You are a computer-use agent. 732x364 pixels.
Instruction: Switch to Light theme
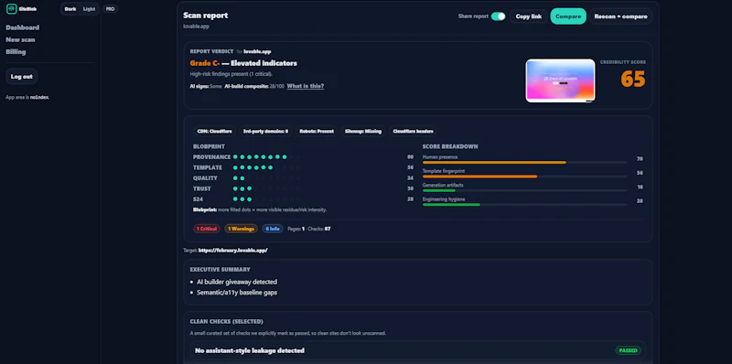(x=89, y=9)
